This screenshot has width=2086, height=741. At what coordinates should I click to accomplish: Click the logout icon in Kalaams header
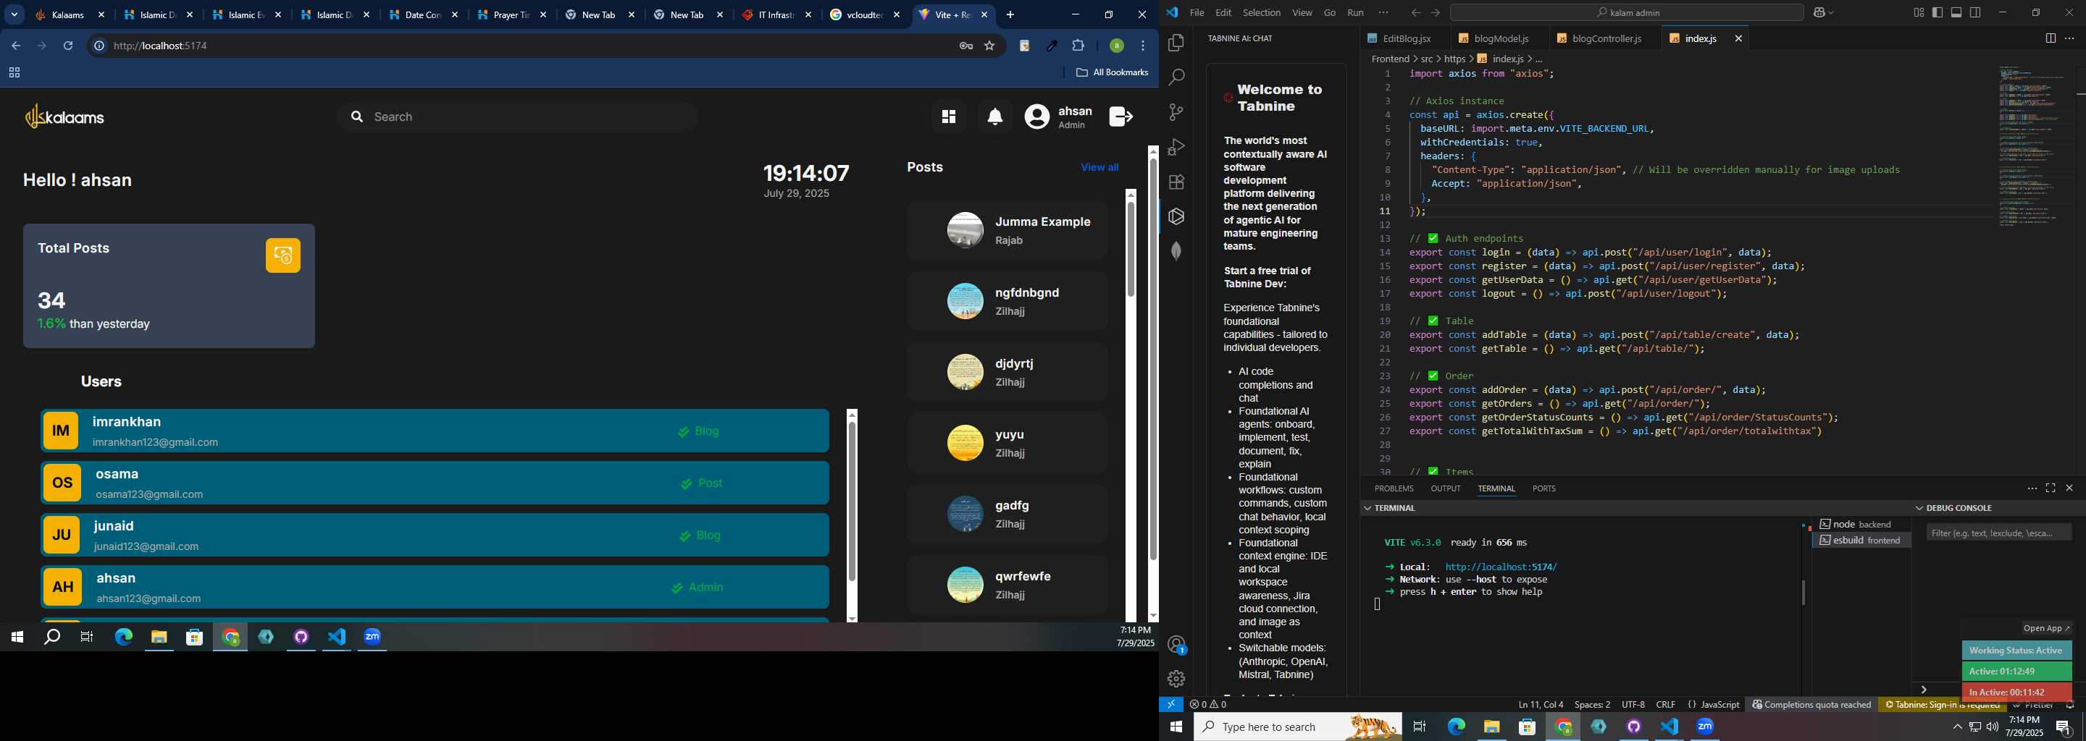(x=1121, y=117)
